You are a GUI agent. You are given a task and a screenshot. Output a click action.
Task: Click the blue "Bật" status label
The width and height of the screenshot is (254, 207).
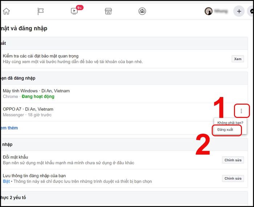tap(6, 181)
